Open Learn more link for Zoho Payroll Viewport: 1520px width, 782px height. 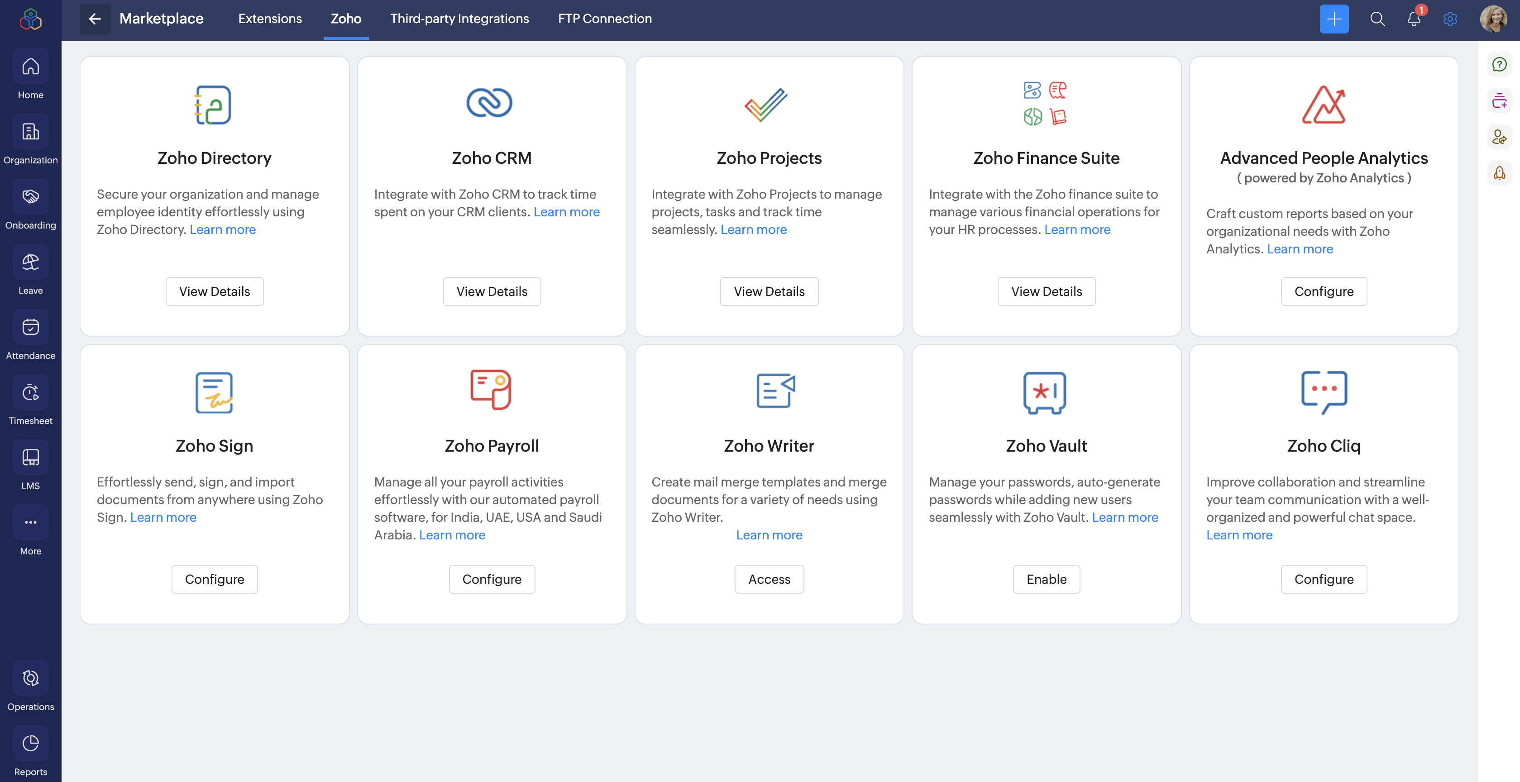pos(452,535)
